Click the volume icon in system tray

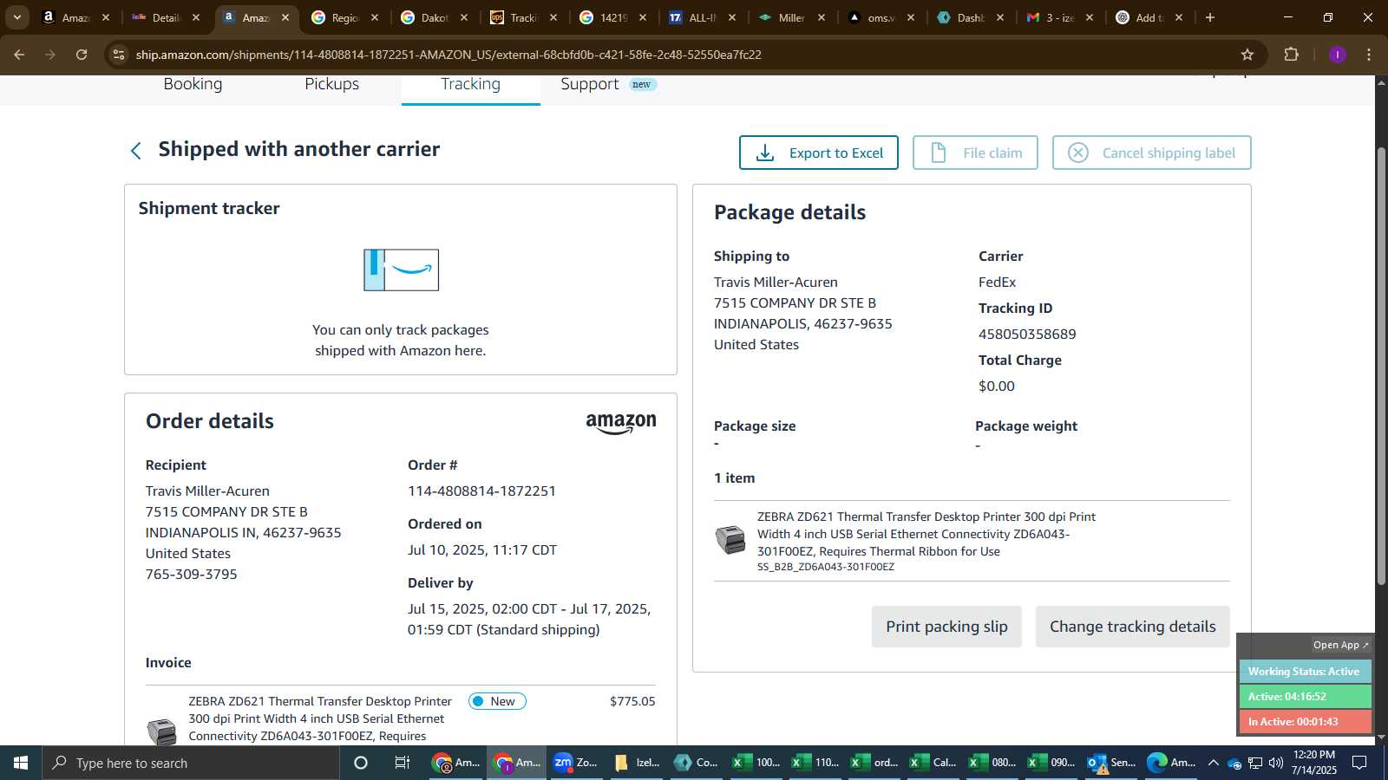tap(1276, 763)
